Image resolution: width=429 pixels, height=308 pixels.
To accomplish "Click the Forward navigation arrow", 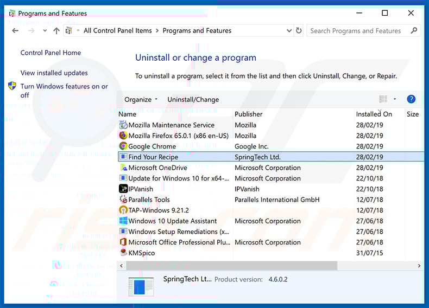I will click(x=31, y=31).
